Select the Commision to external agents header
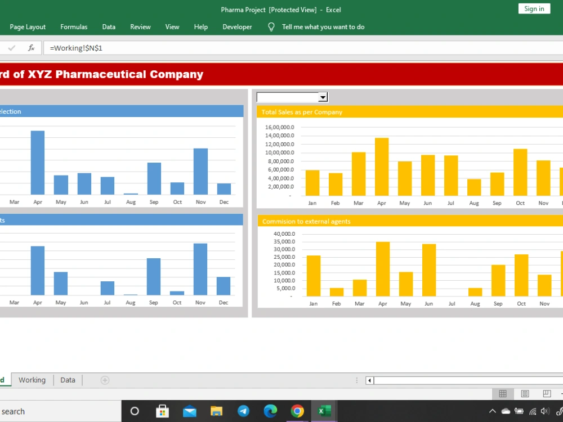 pos(410,221)
